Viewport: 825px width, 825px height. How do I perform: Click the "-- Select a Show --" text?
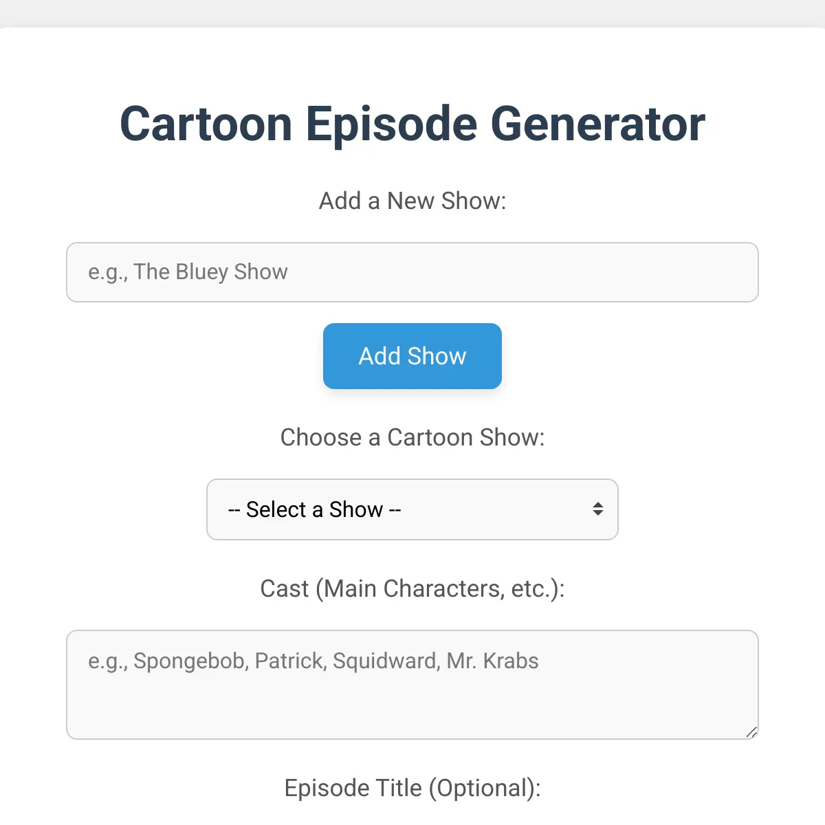[314, 509]
